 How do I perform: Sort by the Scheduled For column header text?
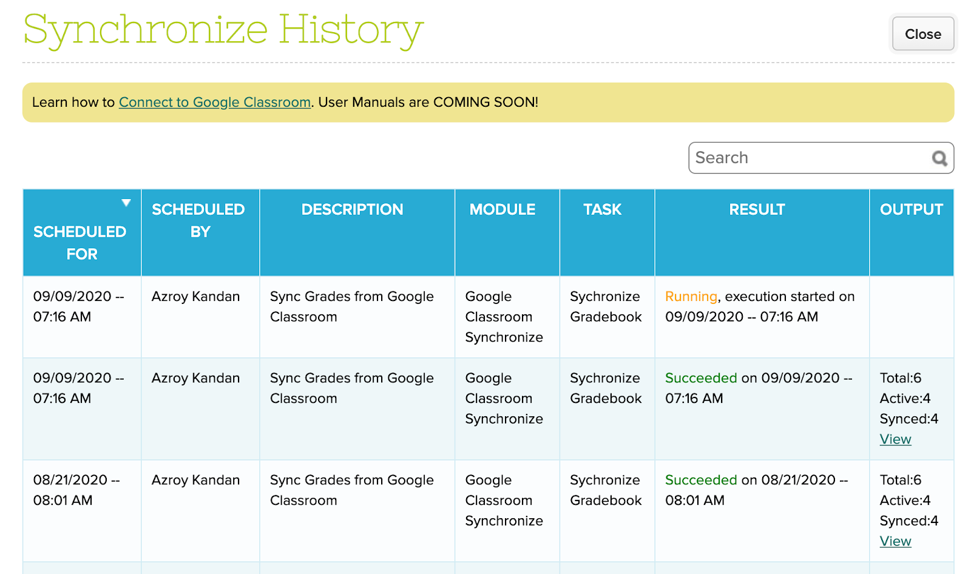tap(80, 243)
